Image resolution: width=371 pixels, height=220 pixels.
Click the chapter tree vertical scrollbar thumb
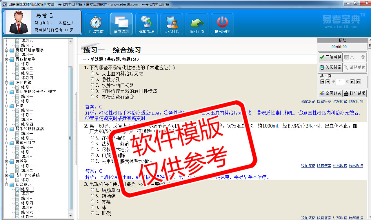tap(70, 138)
